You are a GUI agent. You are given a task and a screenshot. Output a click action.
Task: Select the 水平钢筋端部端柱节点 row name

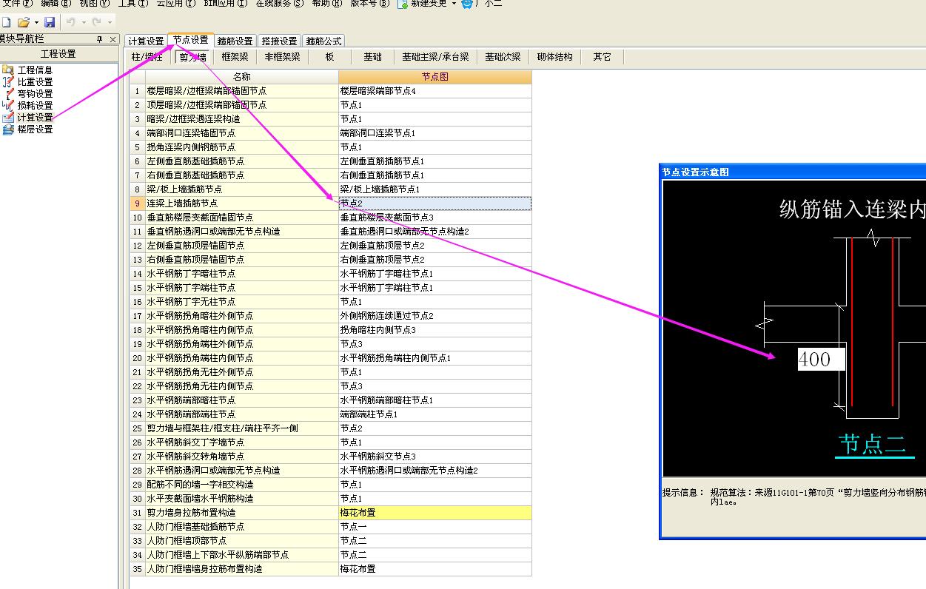[x=241, y=414]
